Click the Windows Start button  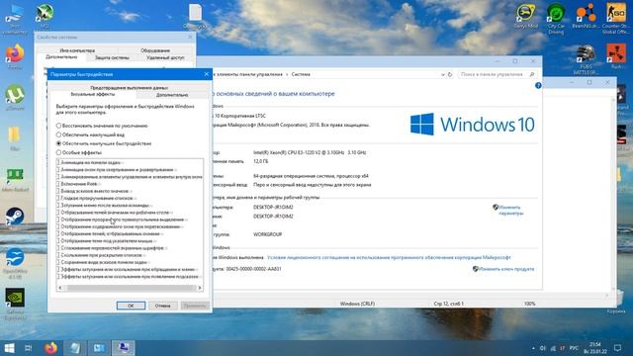point(9,347)
